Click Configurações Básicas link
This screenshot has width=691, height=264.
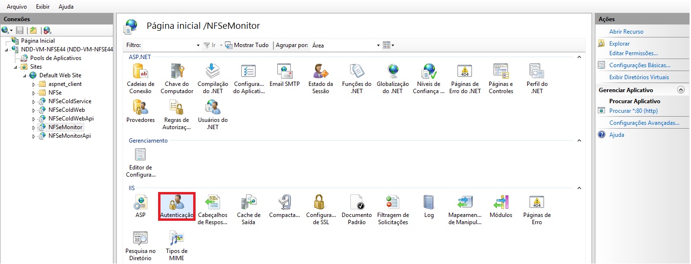640,65
